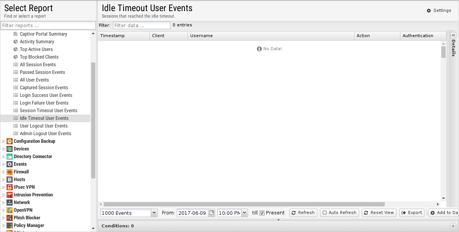Expand the Firewall tree node
The width and height of the screenshot is (459, 232).
coord(3,172)
